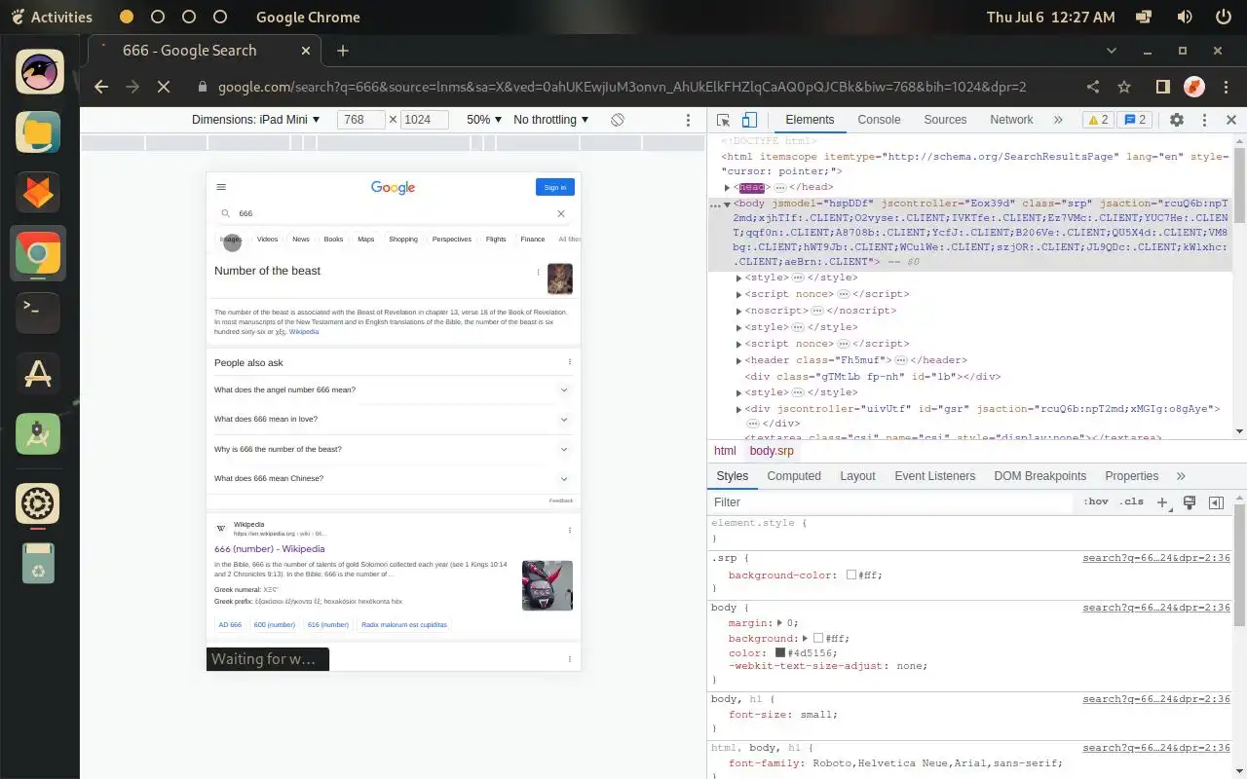Screen dimensions: 1247x779
Task: Switch to the Sources tab
Action: (945, 120)
